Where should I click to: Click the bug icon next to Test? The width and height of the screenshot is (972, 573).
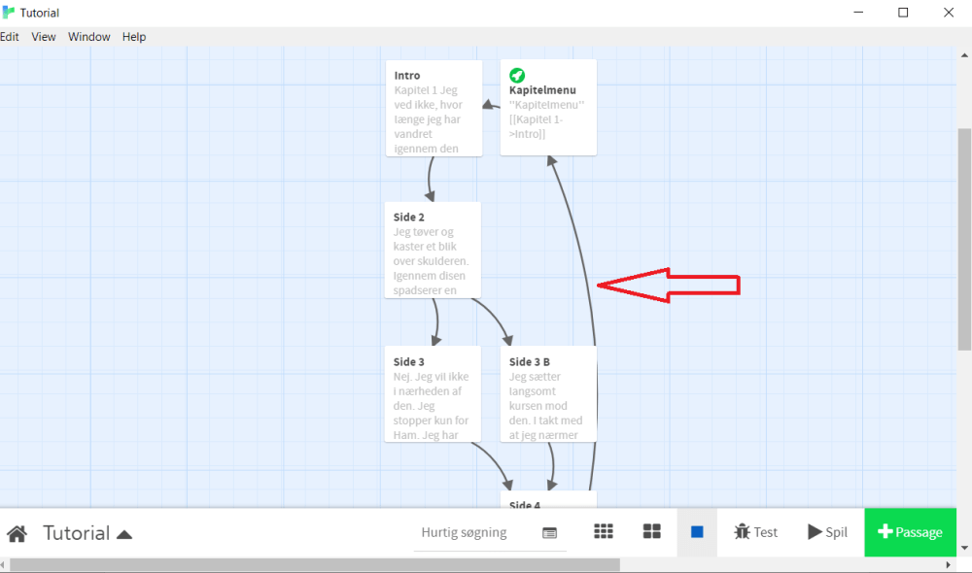coord(740,531)
